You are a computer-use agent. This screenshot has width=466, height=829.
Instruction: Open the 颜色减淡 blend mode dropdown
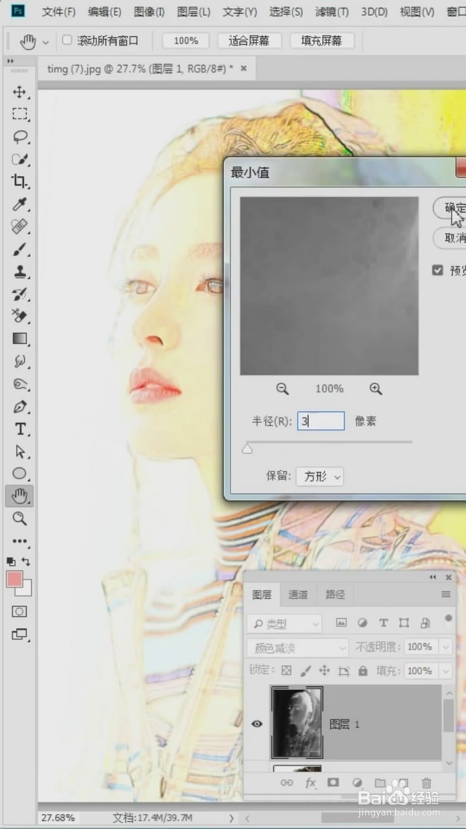(x=298, y=647)
